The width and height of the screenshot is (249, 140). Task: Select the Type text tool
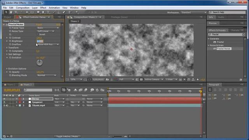[x=48, y=12]
